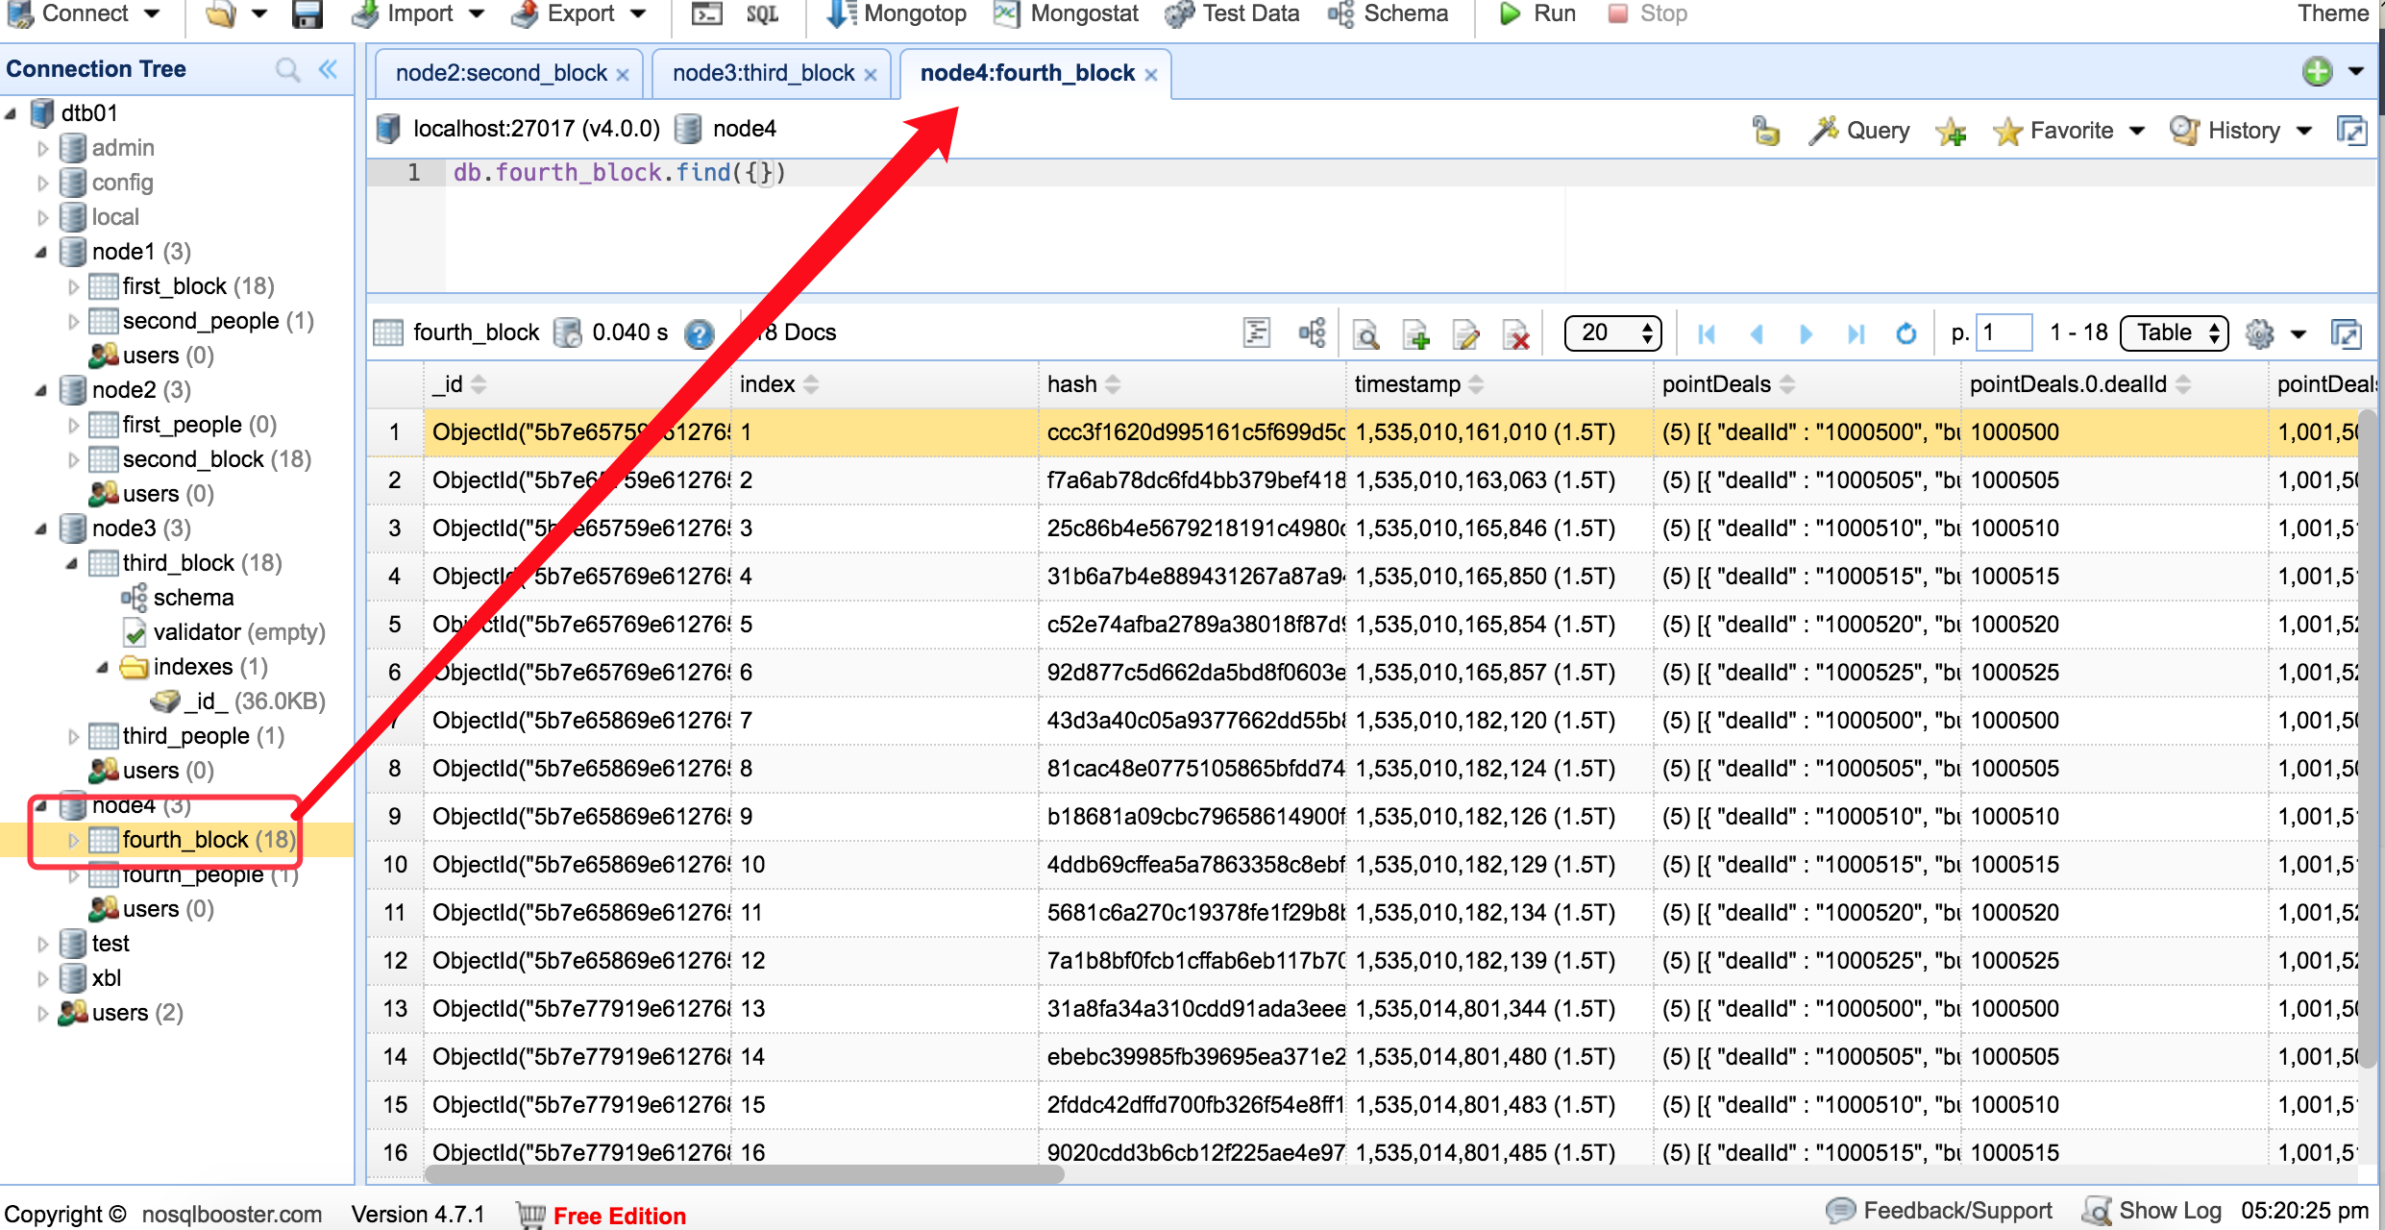Click the Stop button

coord(1648,13)
